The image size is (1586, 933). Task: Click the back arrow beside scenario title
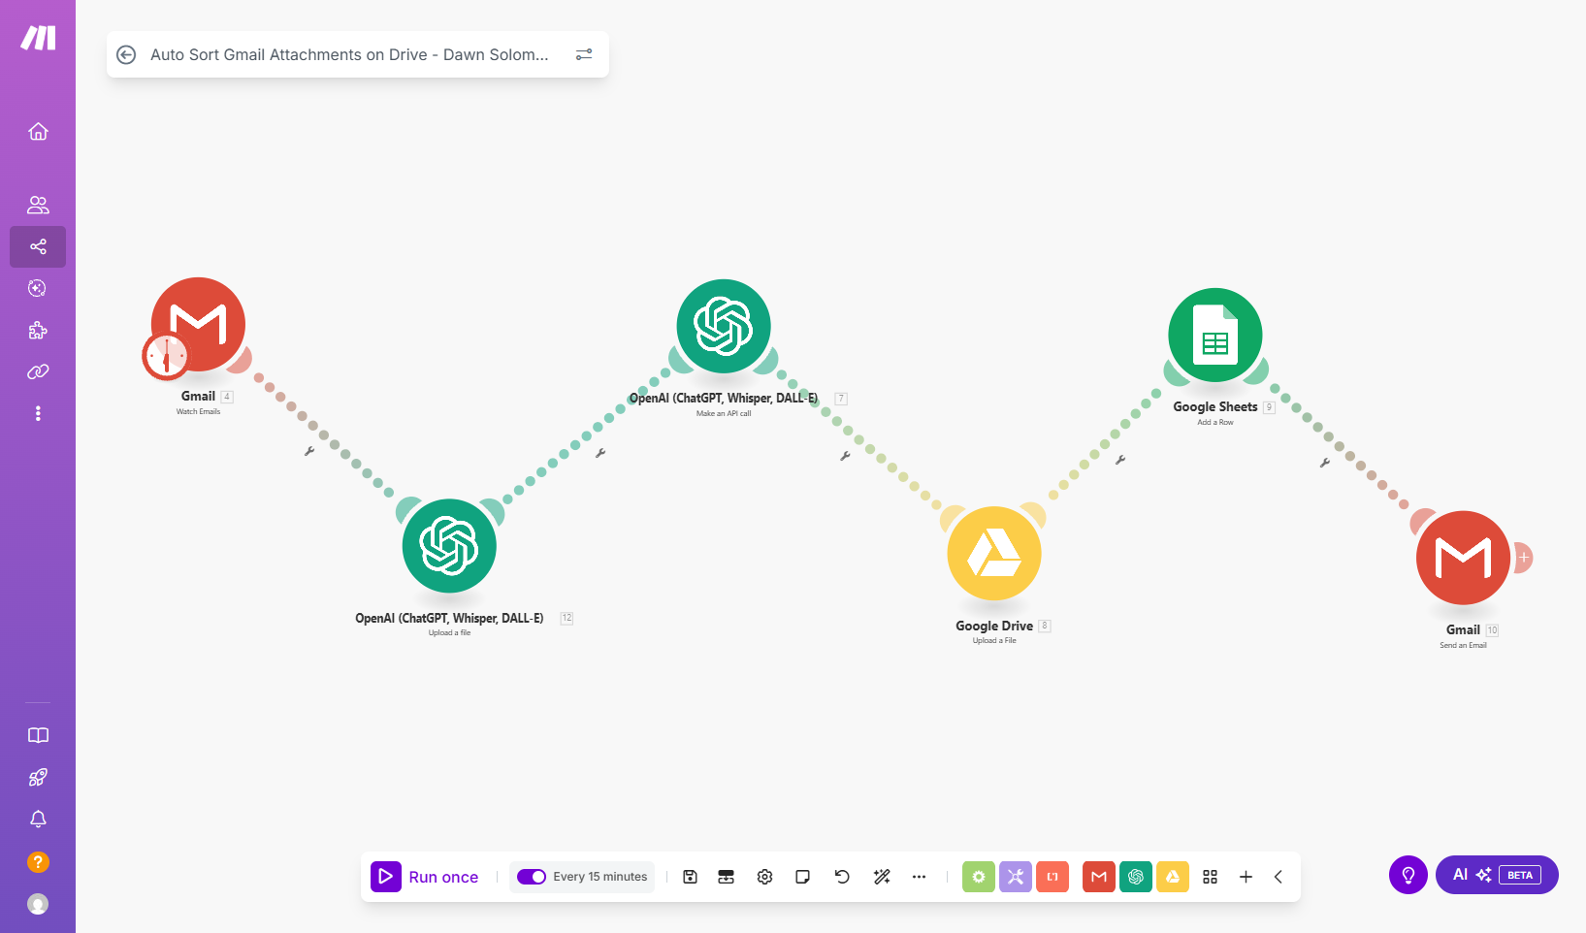tap(126, 54)
